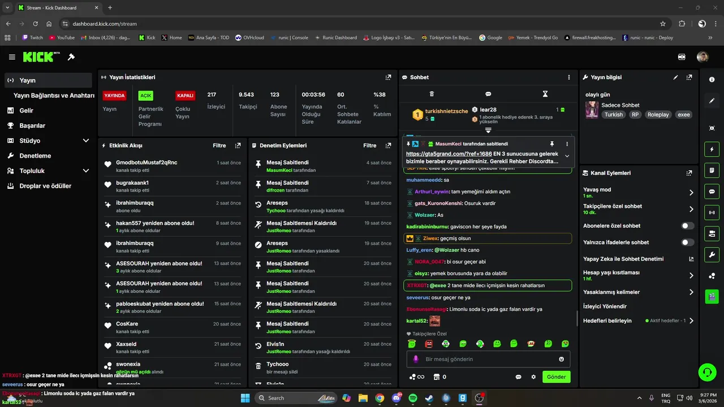Click the broadcast signal icon in the right sidebar
Image resolution: width=724 pixels, height=407 pixels.
712,213
